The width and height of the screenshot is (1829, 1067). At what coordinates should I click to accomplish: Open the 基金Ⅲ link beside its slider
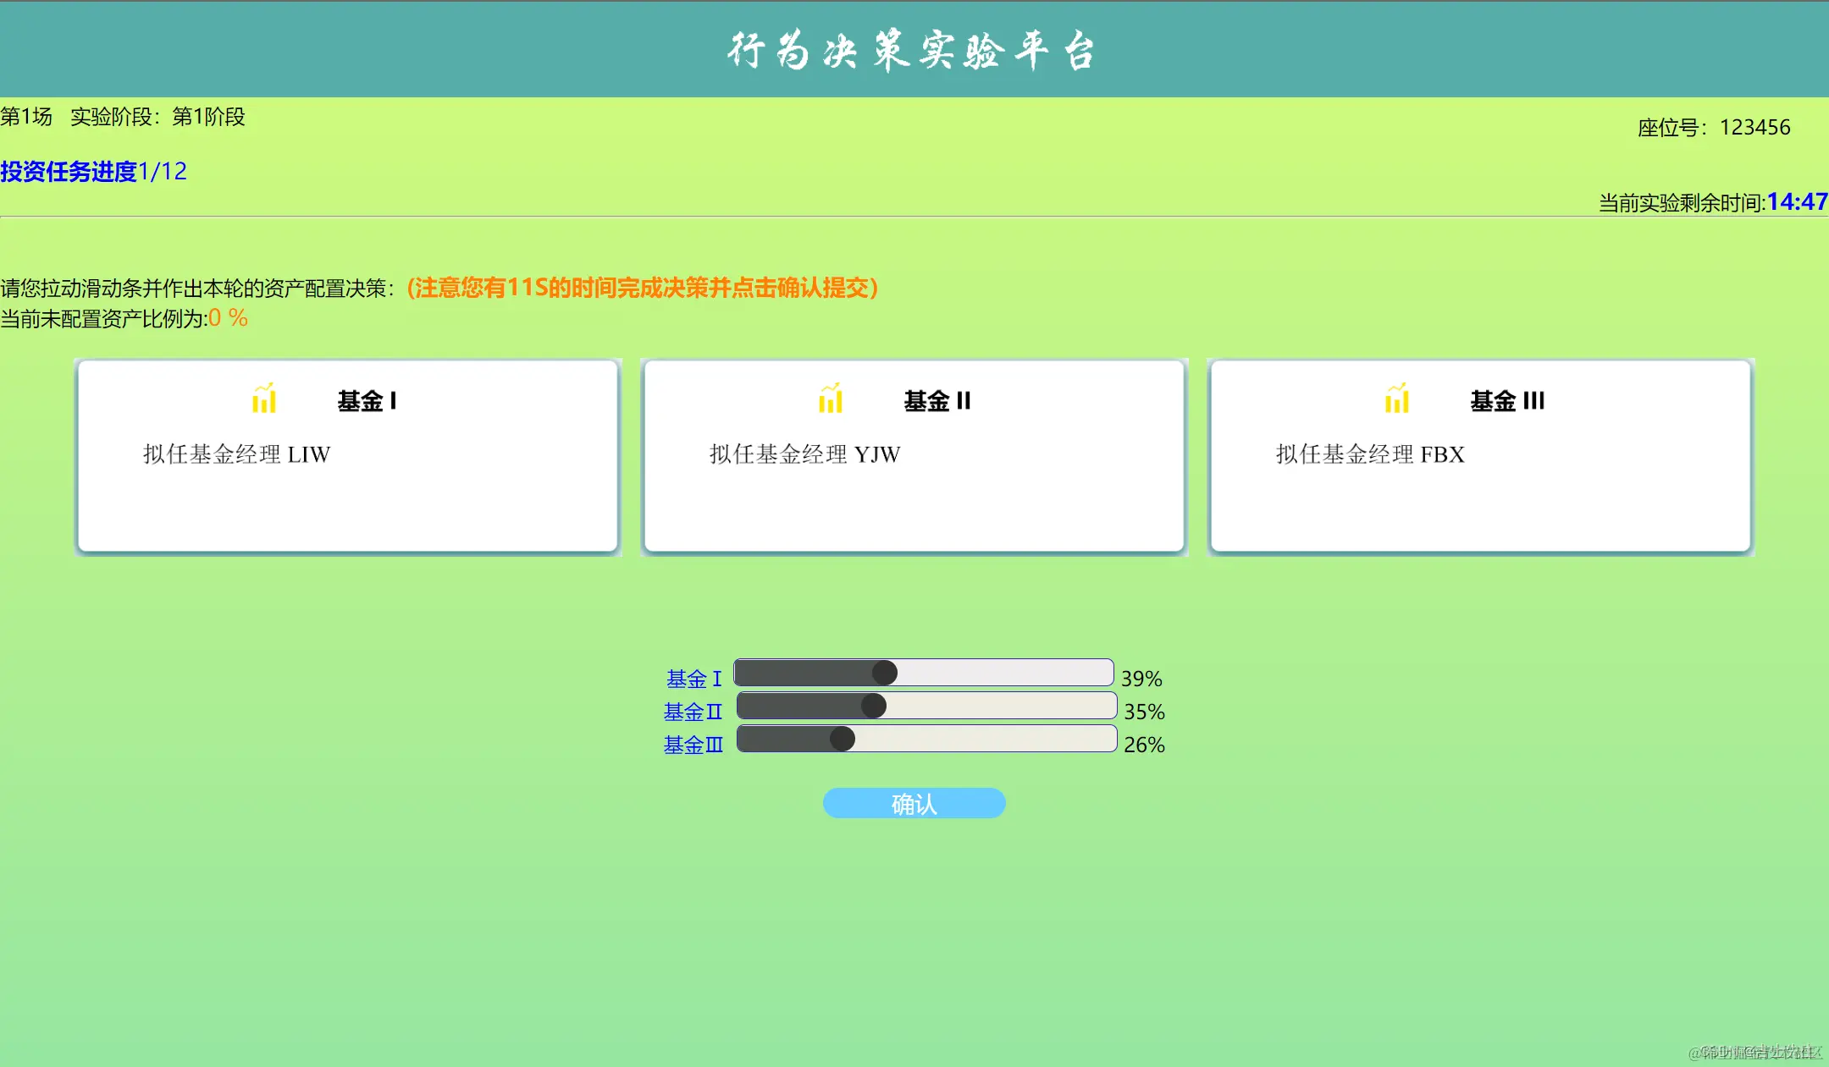click(x=693, y=745)
